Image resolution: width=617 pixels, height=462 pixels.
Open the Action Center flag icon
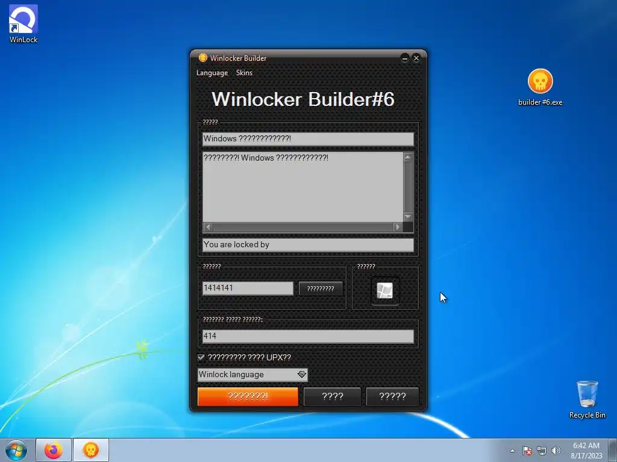coord(527,451)
